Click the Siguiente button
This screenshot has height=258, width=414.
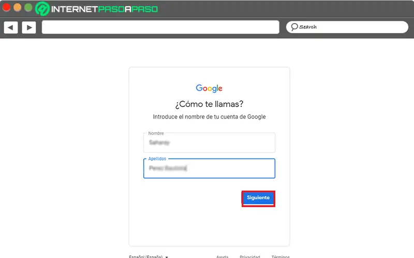click(x=258, y=198)
